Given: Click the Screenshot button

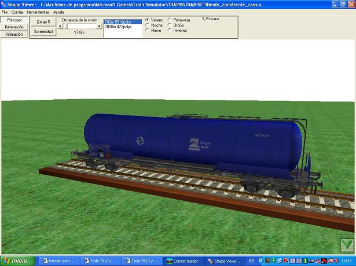Looking at the screenshot, I should 43,32.
